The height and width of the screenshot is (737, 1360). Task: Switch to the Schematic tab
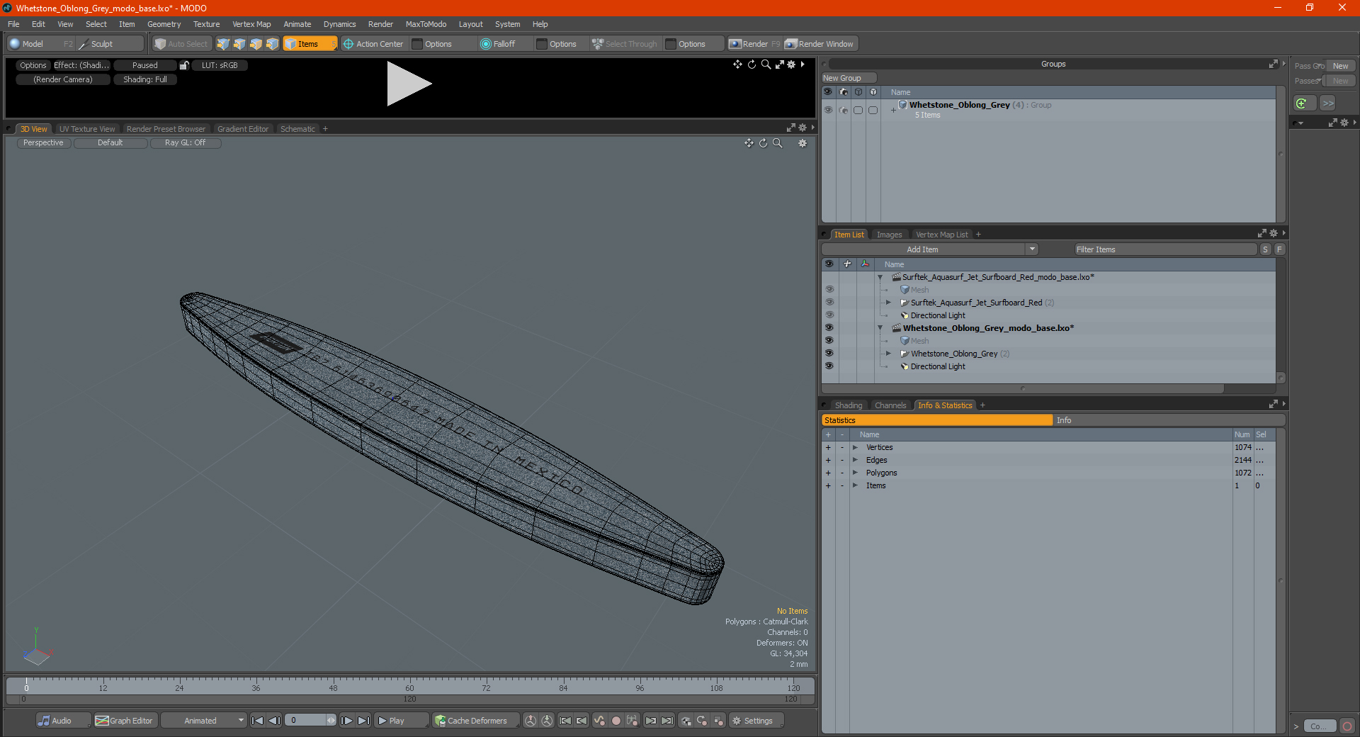[297, 129]
